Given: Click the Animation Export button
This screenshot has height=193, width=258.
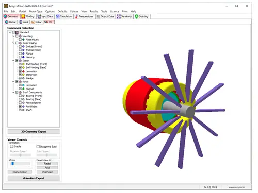Looking at the screenshot, I should [x=34, y=178].
